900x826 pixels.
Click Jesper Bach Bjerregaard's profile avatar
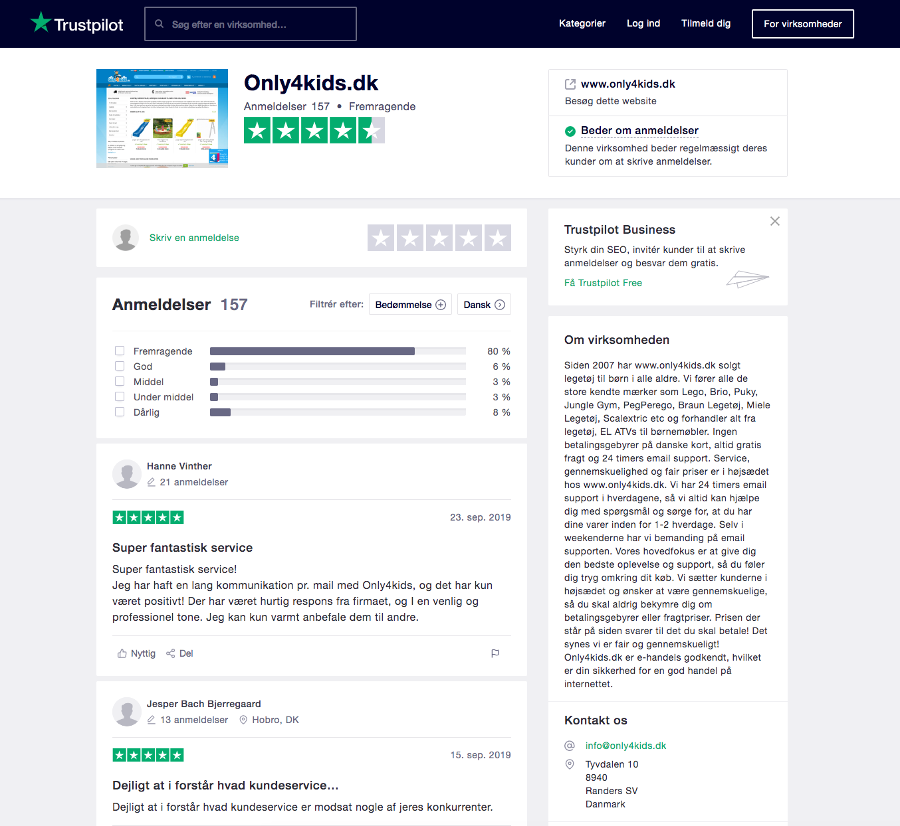pos(126,712)
